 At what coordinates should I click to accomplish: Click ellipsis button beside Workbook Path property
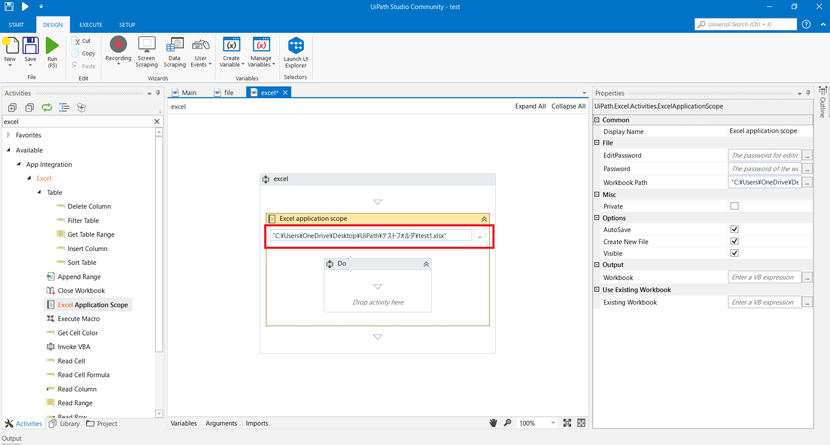[807, 182]
